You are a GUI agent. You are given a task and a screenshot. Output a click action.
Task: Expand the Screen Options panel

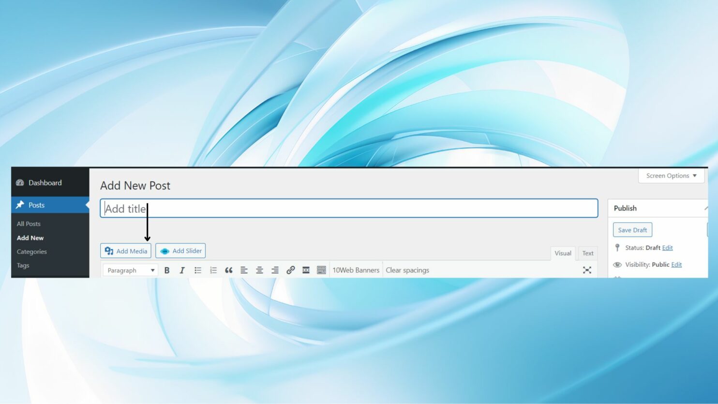[671, 176]
